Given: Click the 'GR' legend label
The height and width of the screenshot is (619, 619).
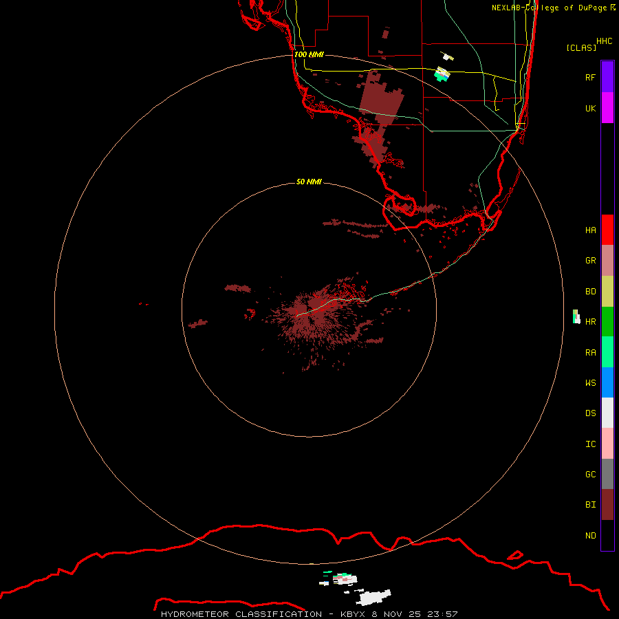Looking at the screenshot, I should click(x=591, y=261).
